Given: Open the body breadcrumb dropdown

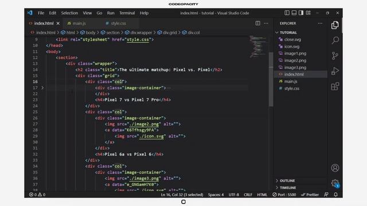Looking at the screenshot, I should pyautogui.click(x=88, y=33).
